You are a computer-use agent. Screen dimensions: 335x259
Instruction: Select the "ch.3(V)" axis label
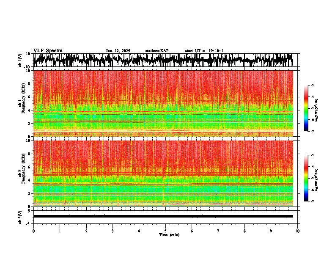point(20,217)
